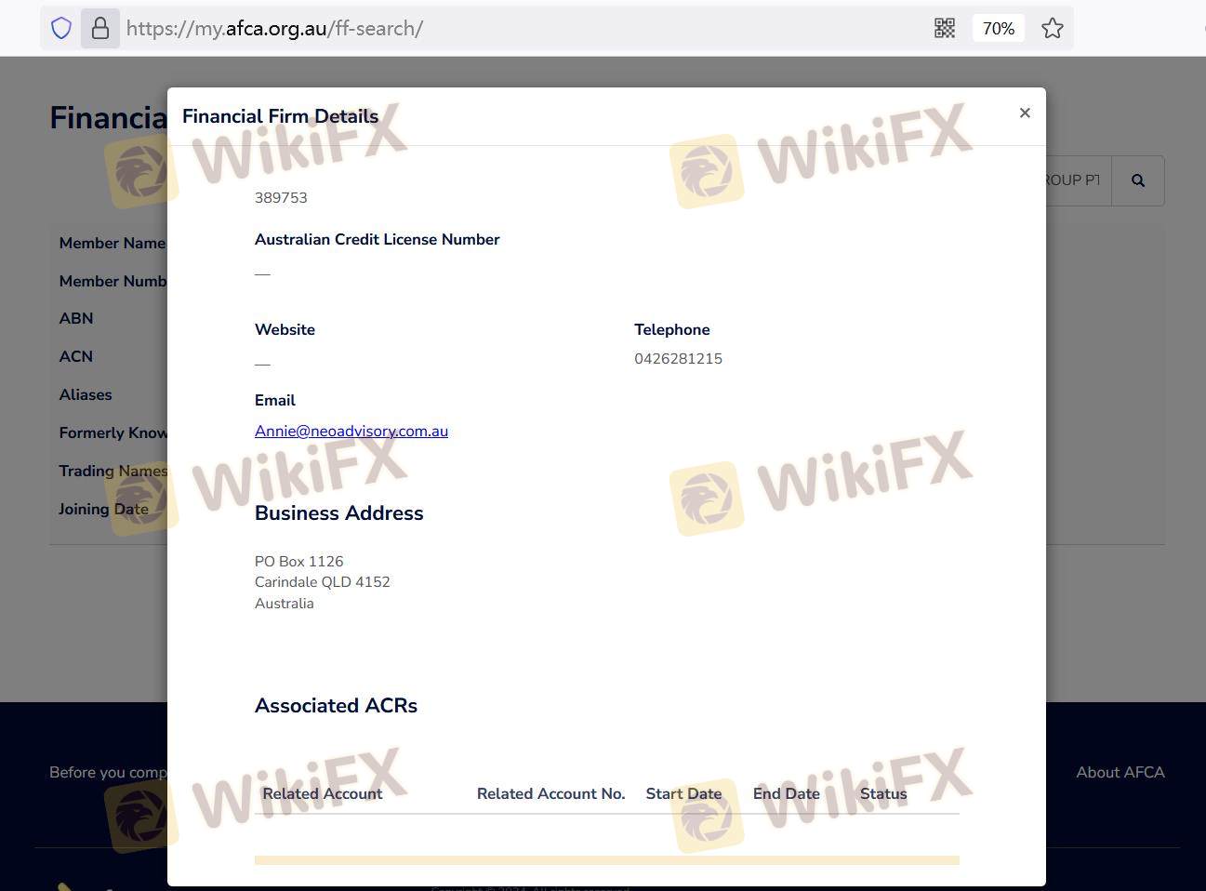This screenshot has height=891, width=1206.
Task: Close the Financial Firm Details dialog
Action: [x=1025, y=113]
